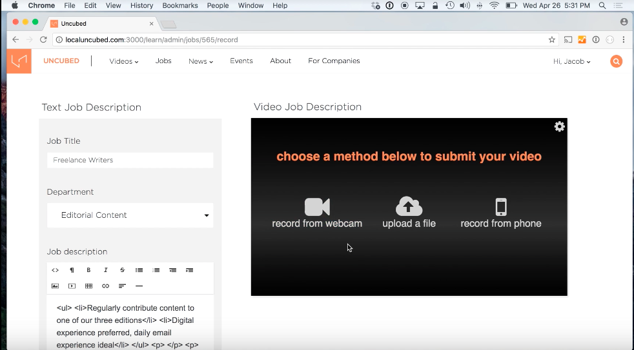The image size is (634, 350).
Task: Open a new Chrome tab
Action: click(169, 24)
